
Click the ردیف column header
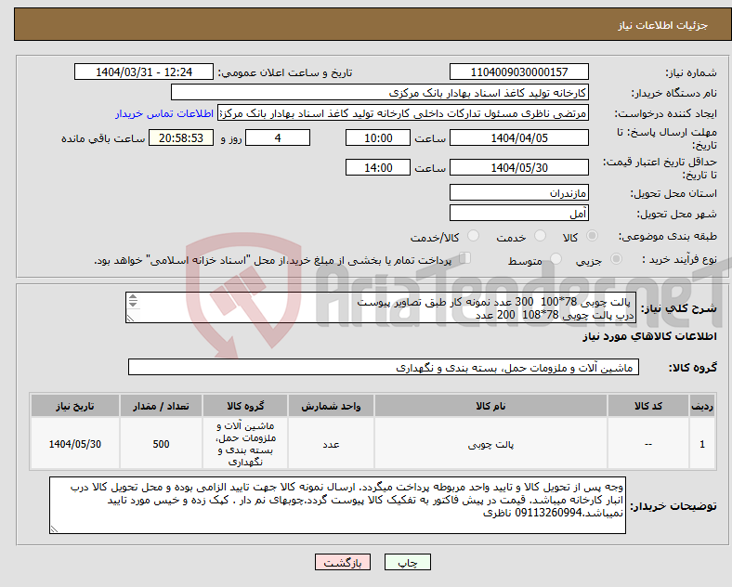702,406
